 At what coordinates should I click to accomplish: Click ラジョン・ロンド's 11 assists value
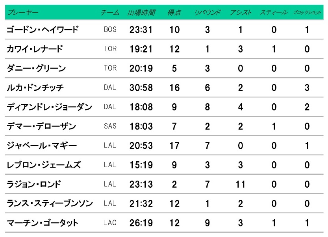[x=241, y=184]
